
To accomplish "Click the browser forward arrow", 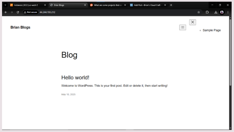I will [x=11, y=12].
